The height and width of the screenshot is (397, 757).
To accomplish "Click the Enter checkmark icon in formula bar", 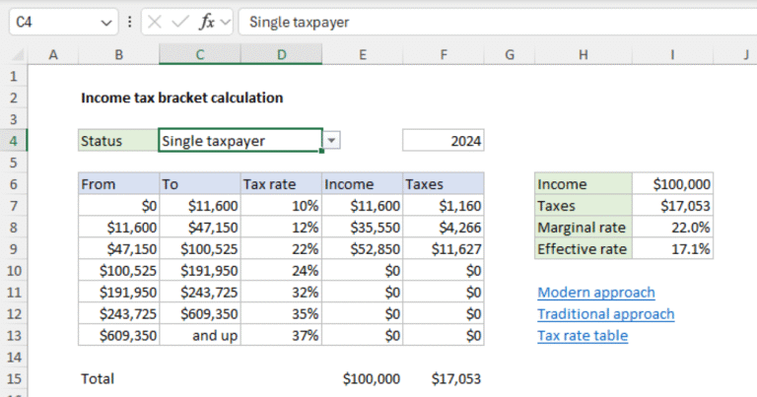I will pyautogui.click(x=180, y=23).
